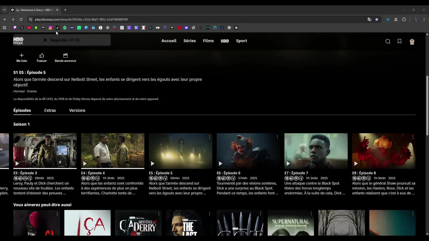Viewport: 429px width, 241px height.
Task: Open the Bienvenue à Derry recommendation poster
Action: [x=138, y=223]
